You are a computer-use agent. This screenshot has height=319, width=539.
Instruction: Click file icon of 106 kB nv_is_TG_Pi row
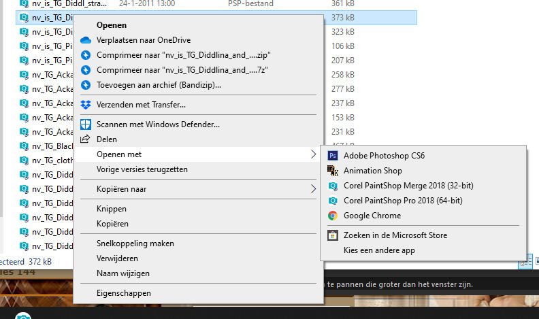pos(24,46)
